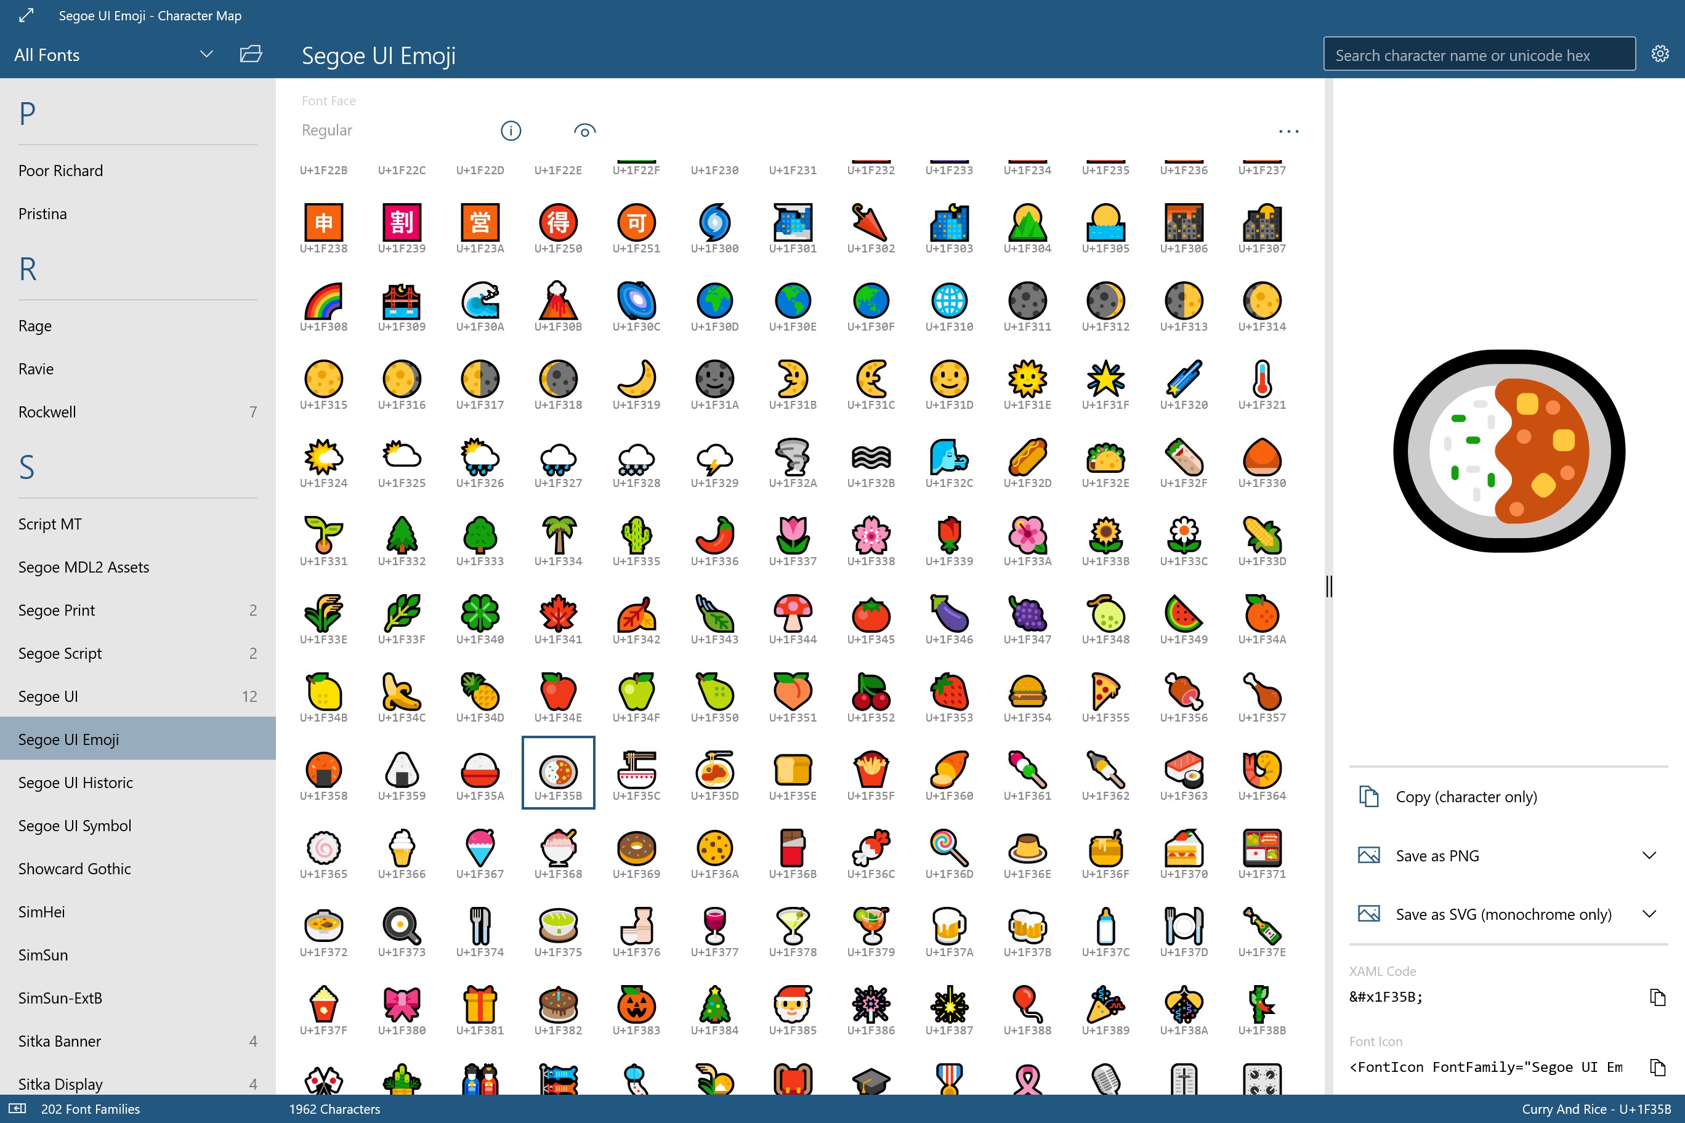Open a font file using the folder icon
Screen dimensions: 1685x1123
point(251,54)
